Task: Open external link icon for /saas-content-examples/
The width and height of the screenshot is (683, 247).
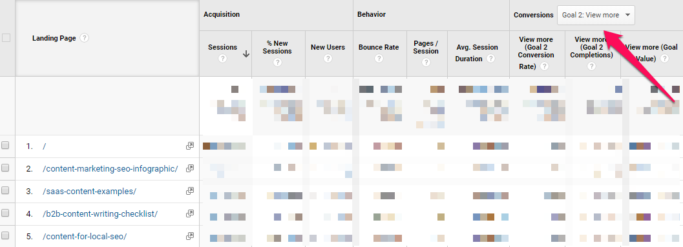Action: (x=190, y=191)
